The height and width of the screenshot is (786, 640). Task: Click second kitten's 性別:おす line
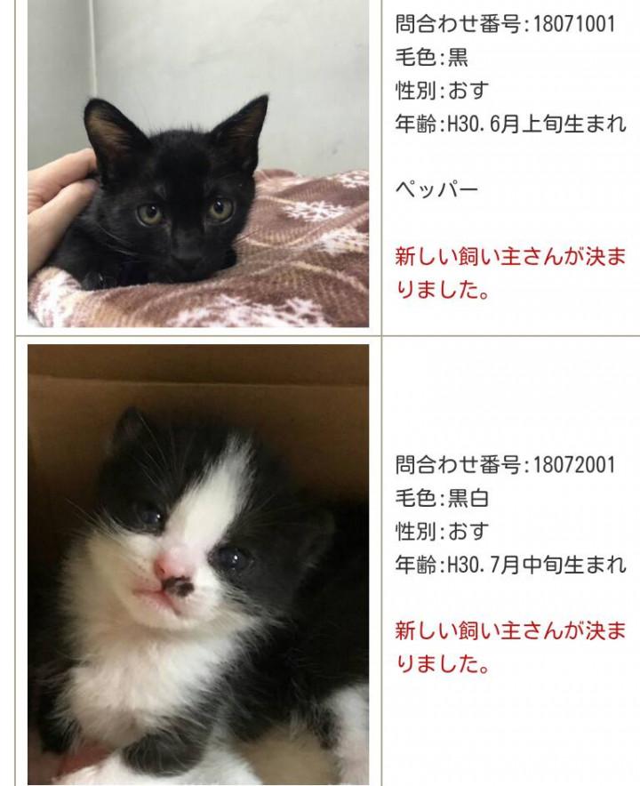[x=442, y=531]
